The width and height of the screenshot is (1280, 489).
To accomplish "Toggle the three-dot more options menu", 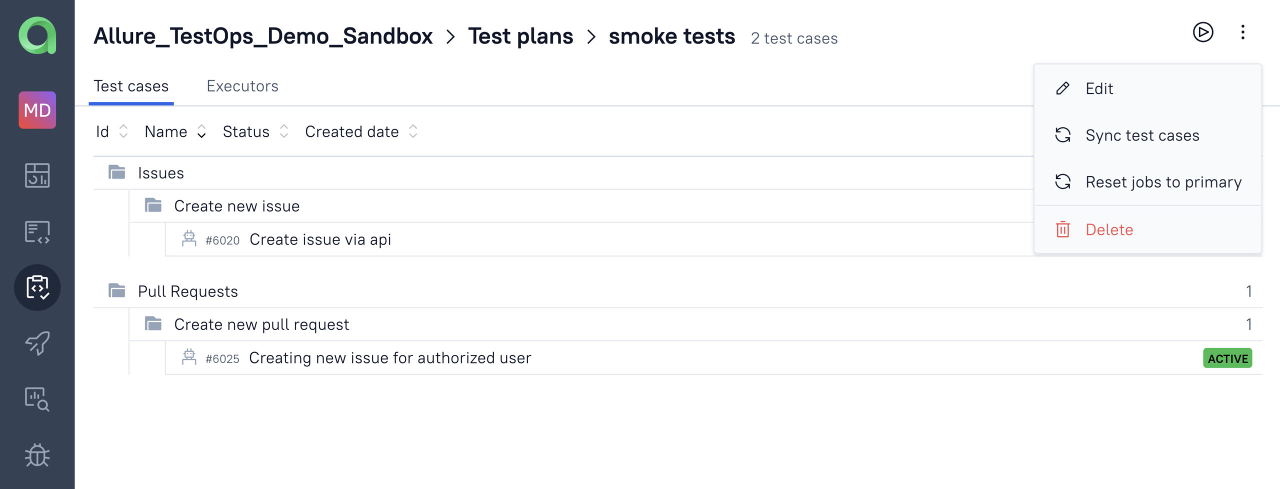I will [1242, 32].
